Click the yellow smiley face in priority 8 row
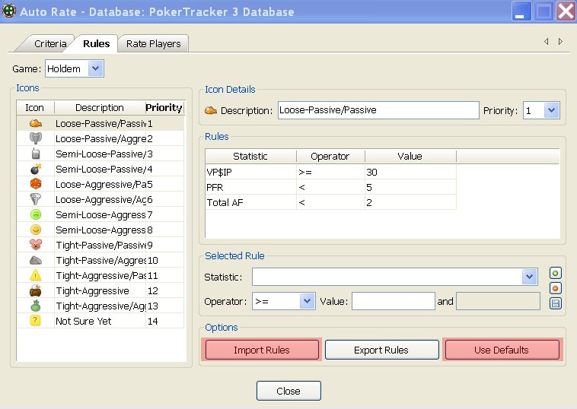The image size is (577, 409). click(36, 230)
